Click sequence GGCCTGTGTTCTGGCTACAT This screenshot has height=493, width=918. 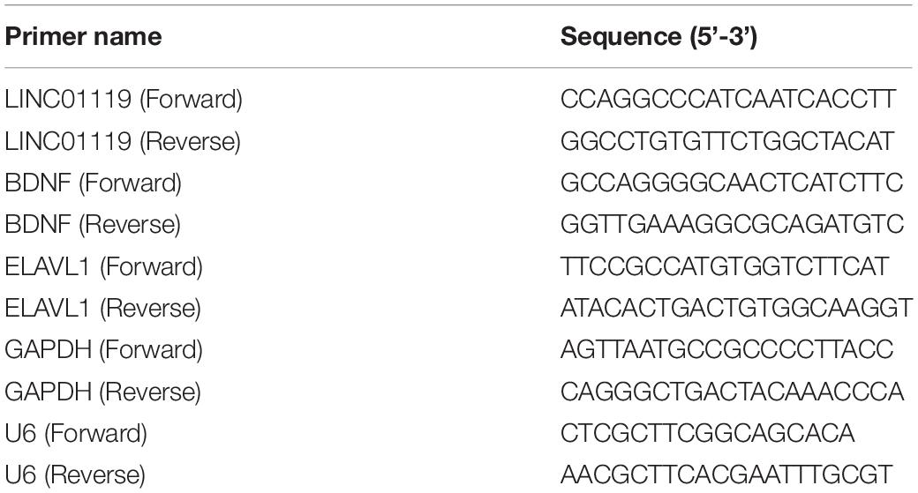727,141
